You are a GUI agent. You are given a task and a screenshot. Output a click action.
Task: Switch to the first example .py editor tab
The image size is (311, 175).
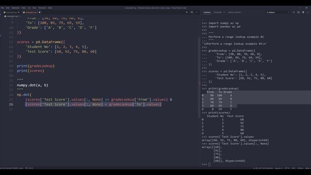[x=11, y=12]
